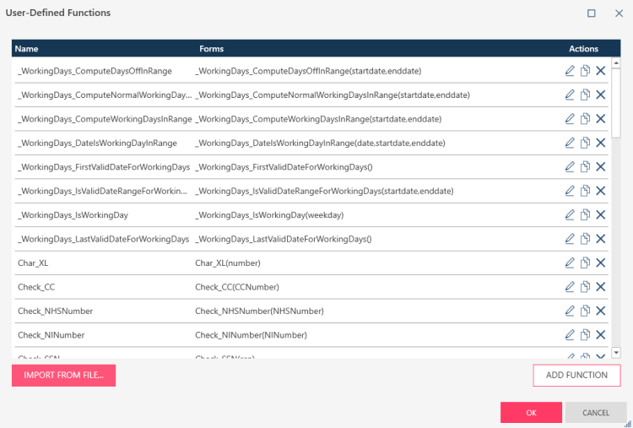Edit the _WorkingDays_FirstValidDateForWorkingDays function
This screenshot has width=633, height=428.
570,167
